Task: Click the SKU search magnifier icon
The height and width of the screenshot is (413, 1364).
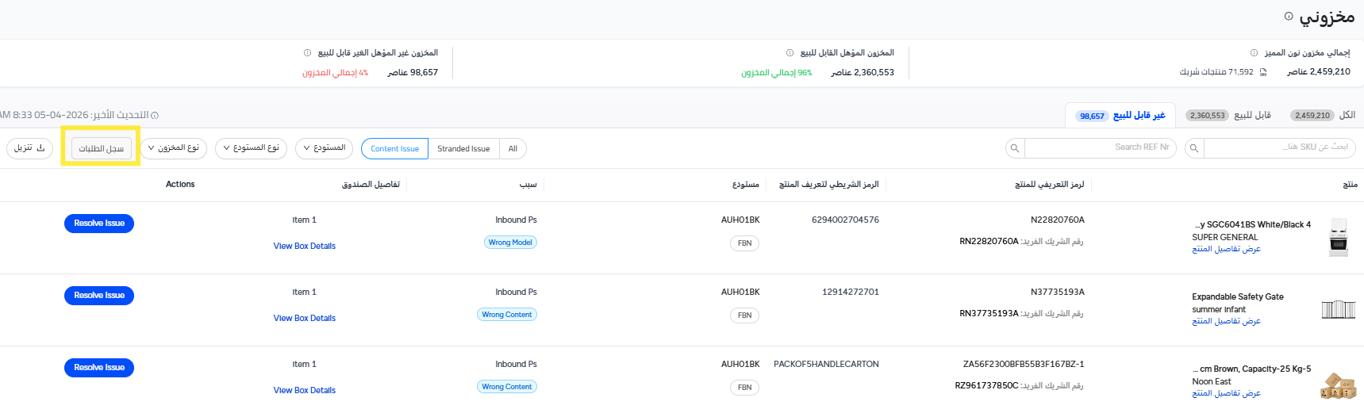Action: (1194, 148)
